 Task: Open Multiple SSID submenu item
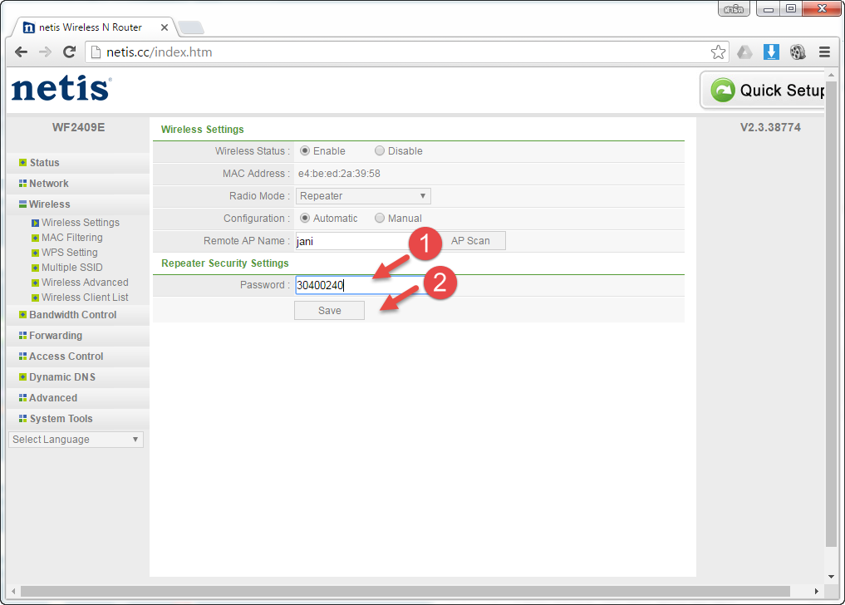point(71,267)
